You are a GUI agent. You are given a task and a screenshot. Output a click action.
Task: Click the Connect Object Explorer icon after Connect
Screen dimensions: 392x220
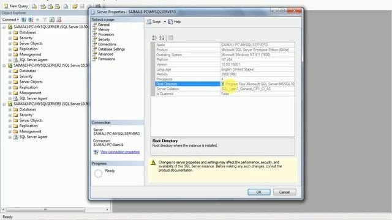pos(24,20)
